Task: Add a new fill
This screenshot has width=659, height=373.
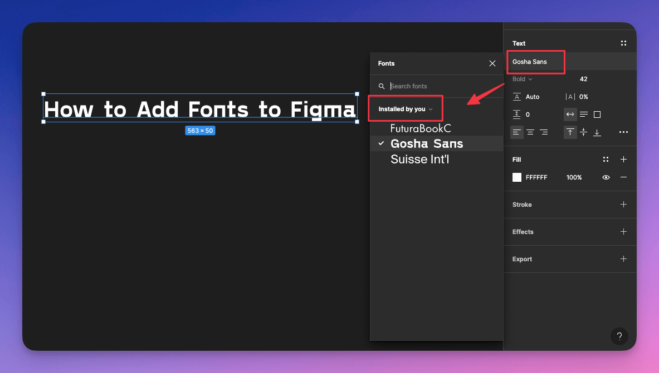Action: click(623, 160)
